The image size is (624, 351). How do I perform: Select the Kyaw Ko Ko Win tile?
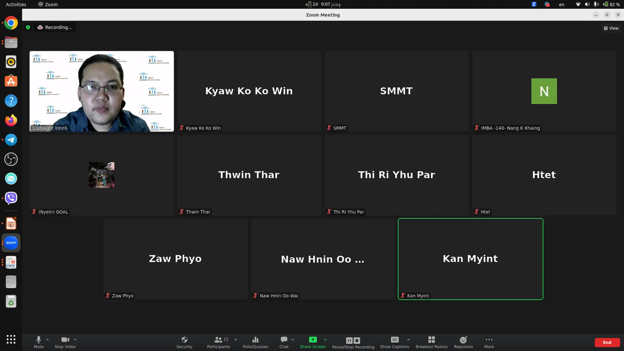(249, 91)
